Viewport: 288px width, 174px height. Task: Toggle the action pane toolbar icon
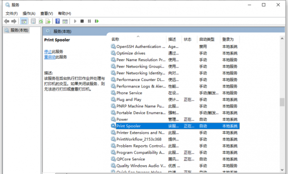65,21
